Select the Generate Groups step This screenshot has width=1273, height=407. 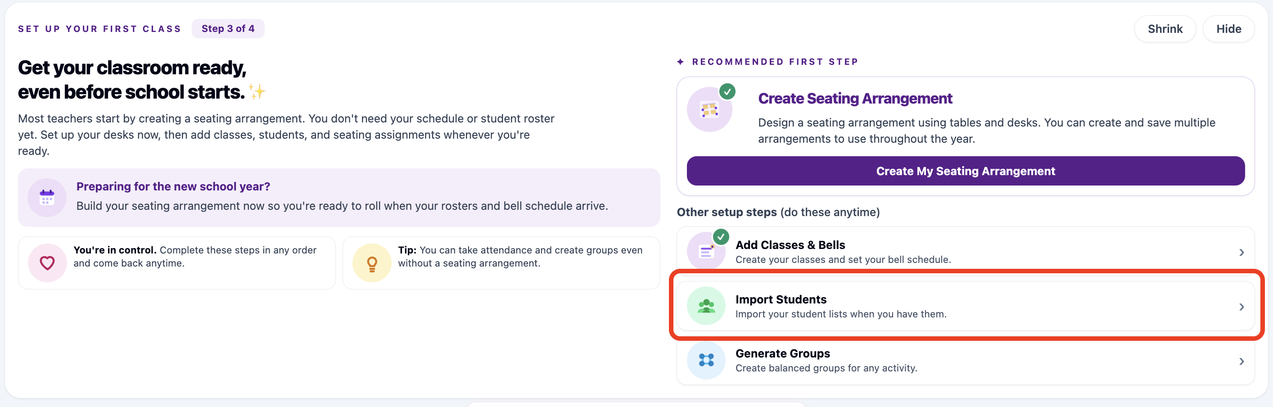pyautogui.click(x=965, y=361)
